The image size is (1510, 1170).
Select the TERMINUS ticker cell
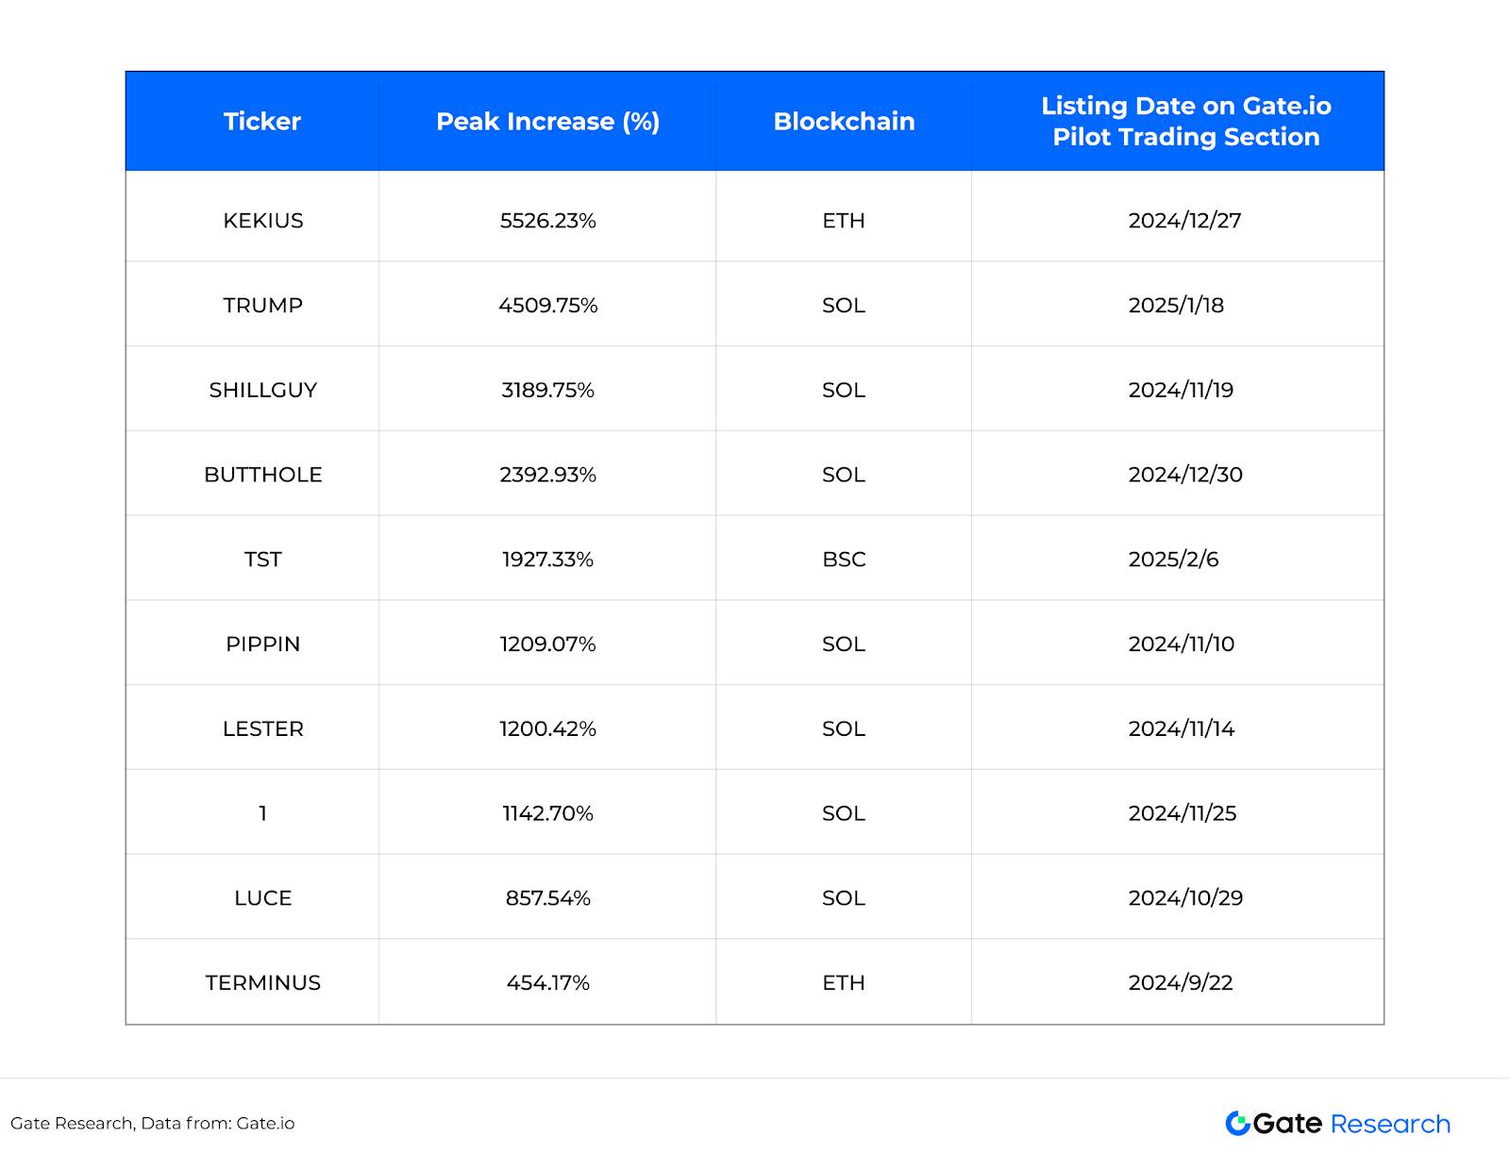click(x=263, y=982)
